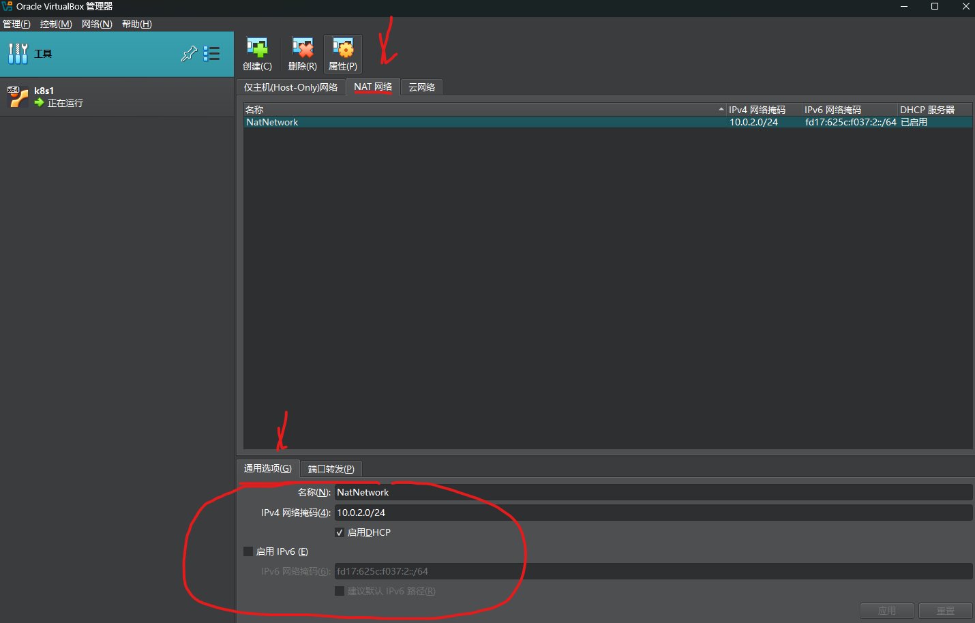This screenshot has width=975, height=623.
Task: Click the fd17:625c:f037:2::/64 cell in the network row
Action: [851, 122]
